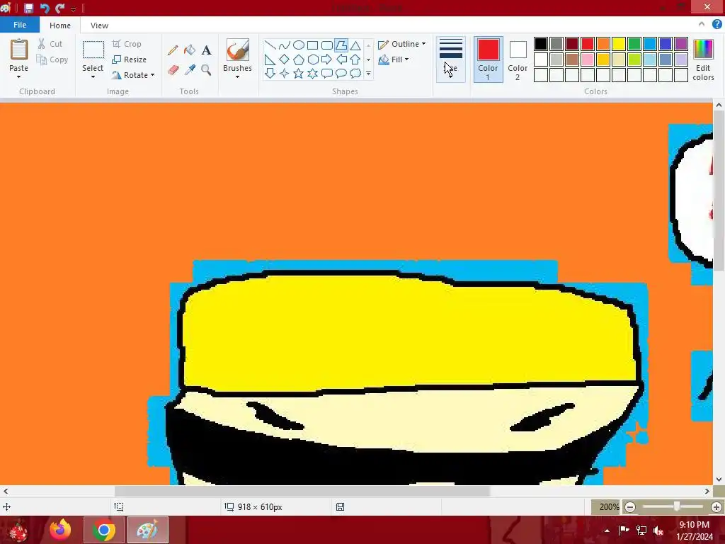
Task: Click the zoom slider handle
Action: pos(676,506)
